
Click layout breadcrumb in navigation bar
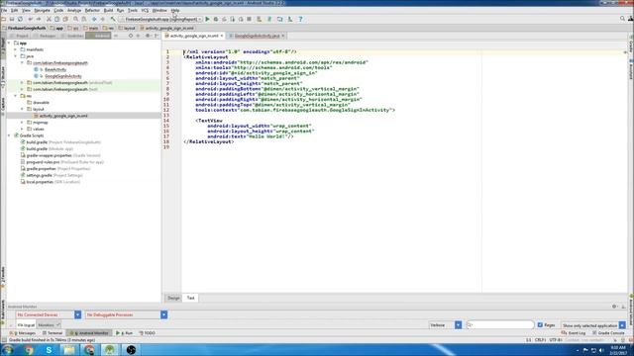point(127,28)
